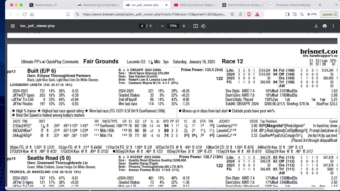Download the PDF file

pos(316,26)
